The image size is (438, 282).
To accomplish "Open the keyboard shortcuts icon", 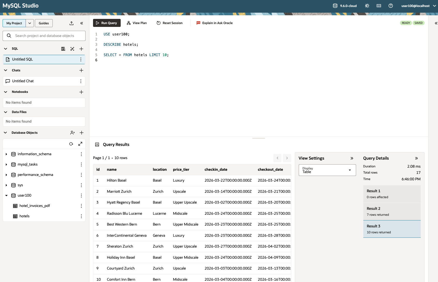I will [x=379, y=6].
